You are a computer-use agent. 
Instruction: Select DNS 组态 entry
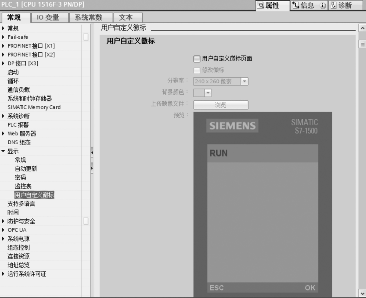tap(19, 142)
